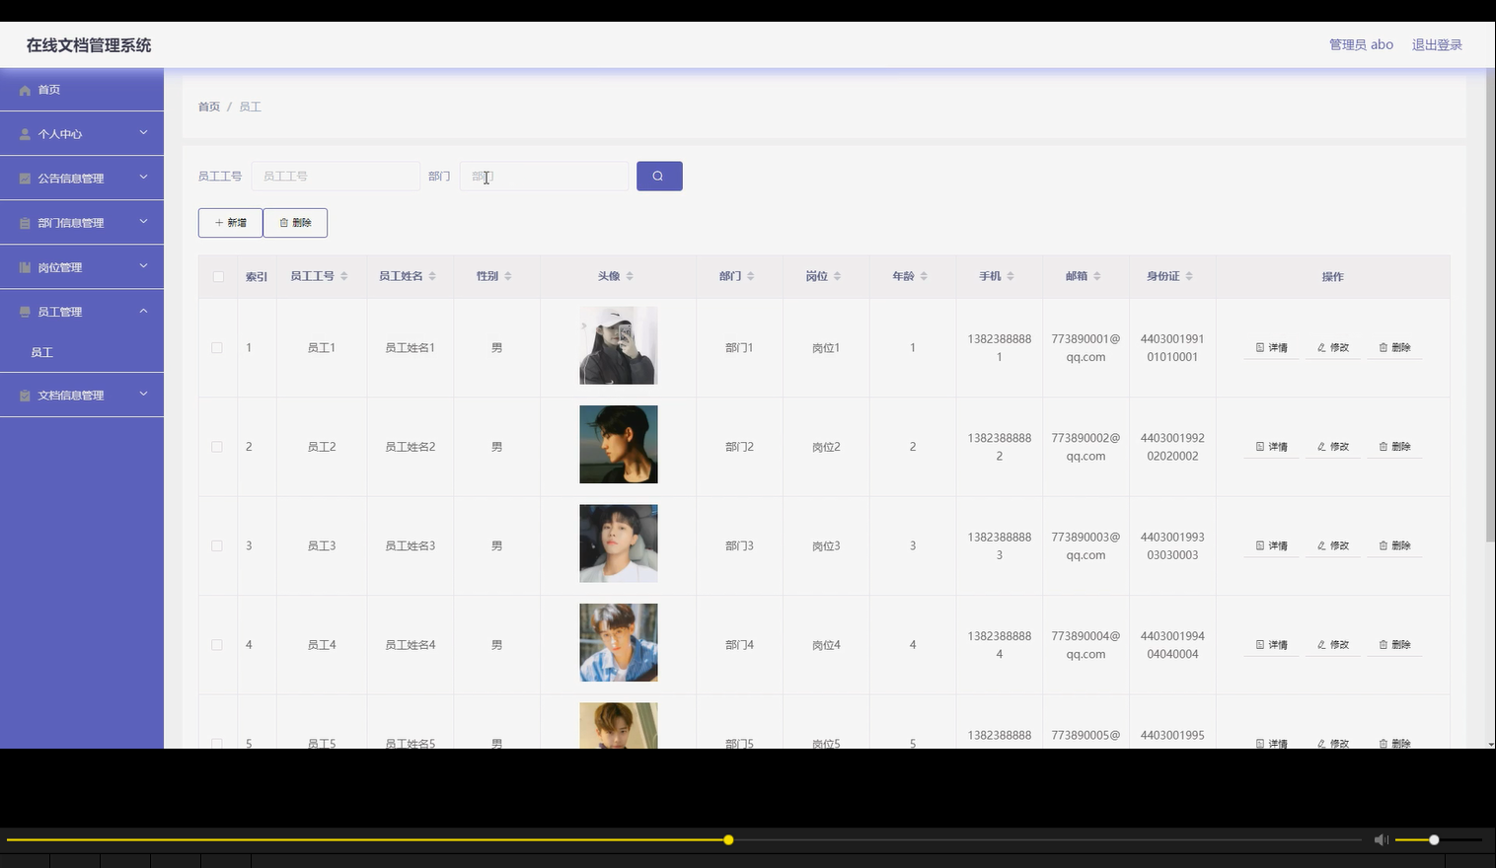Viewport: 1496px width, 868px height.
Task: Click 员工4 avatar thumbnail
Action: [x=619, y=643]
